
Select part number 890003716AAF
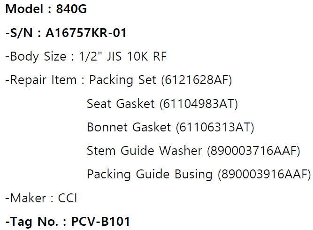point(253,151)
